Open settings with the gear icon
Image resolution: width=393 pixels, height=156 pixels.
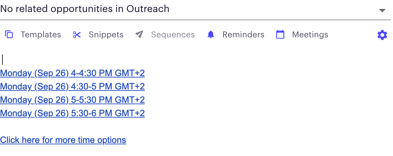382,35
